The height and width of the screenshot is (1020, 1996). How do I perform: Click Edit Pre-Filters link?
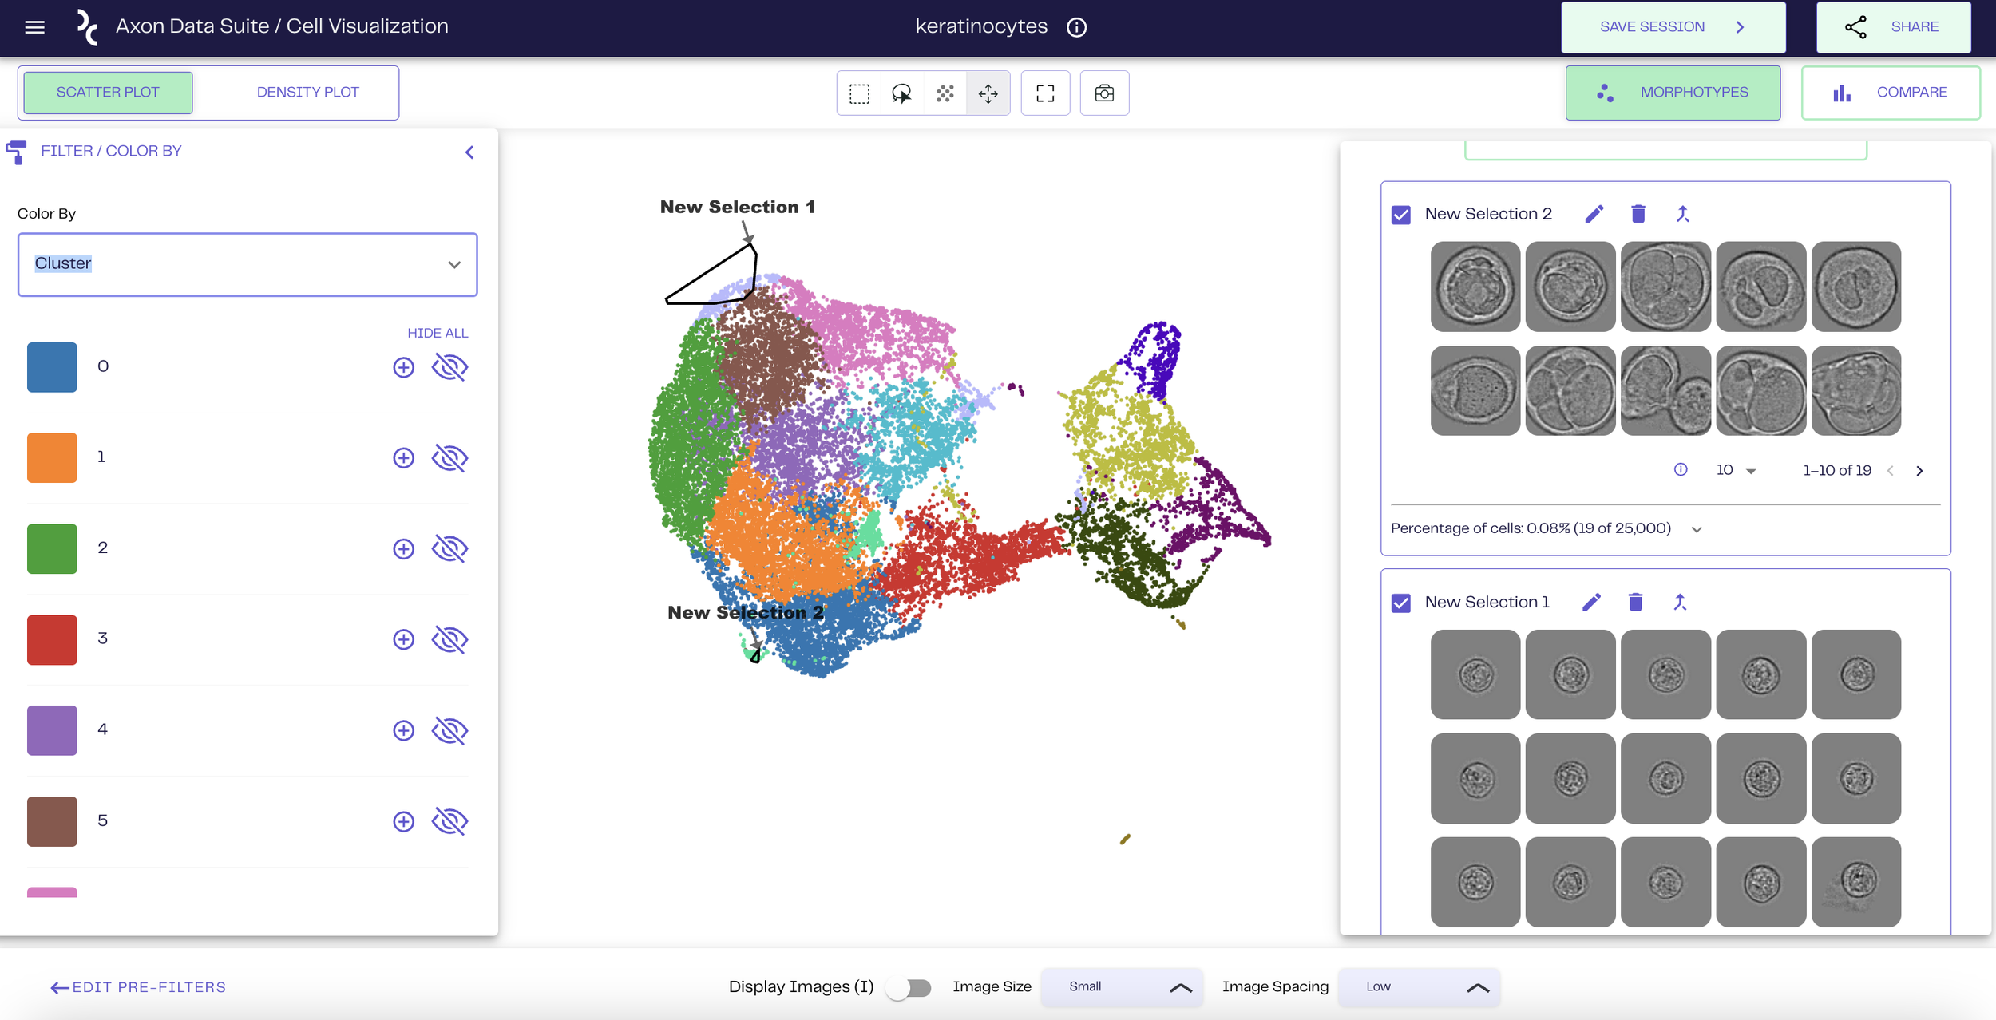pos(138,987)
